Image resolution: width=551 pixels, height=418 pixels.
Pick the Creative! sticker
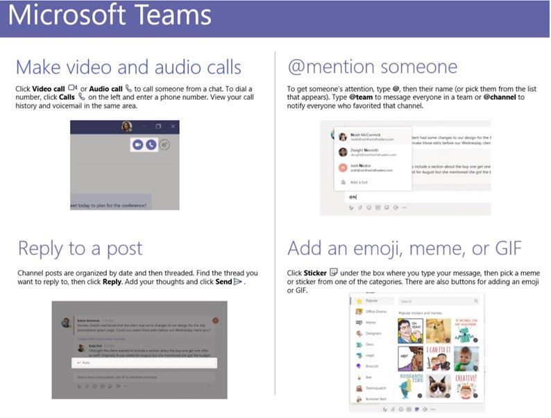pyautogui.click(x=466, y=386)
